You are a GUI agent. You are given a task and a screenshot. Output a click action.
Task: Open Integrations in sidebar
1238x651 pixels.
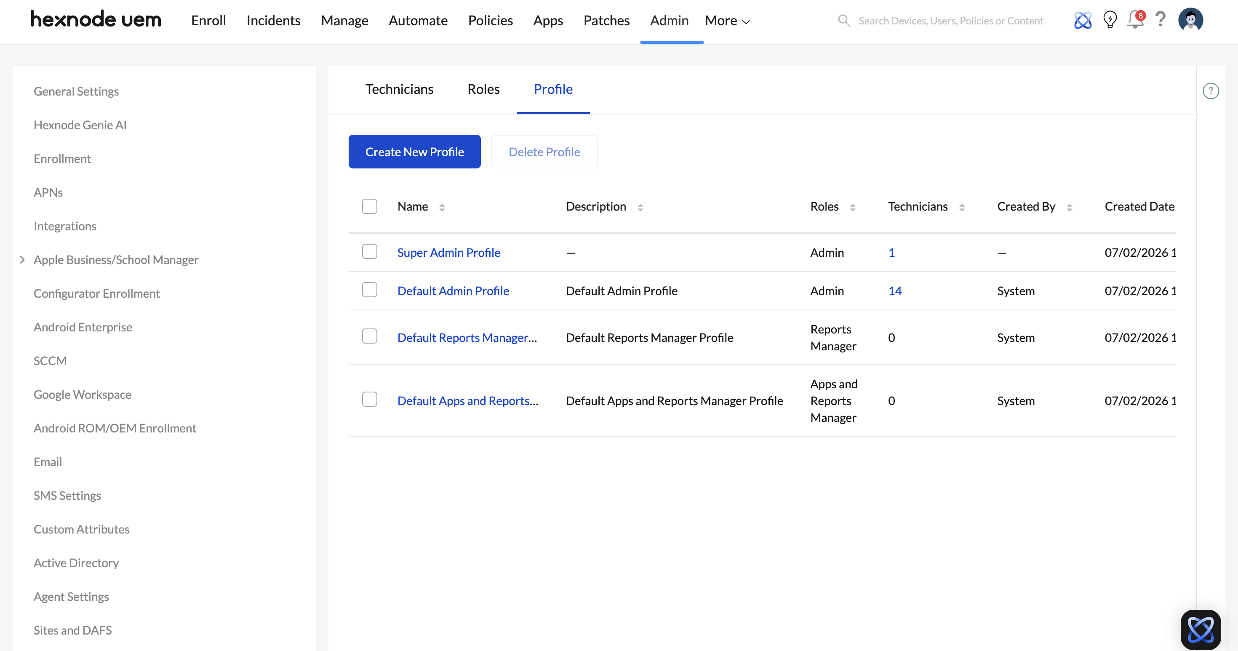65,226
